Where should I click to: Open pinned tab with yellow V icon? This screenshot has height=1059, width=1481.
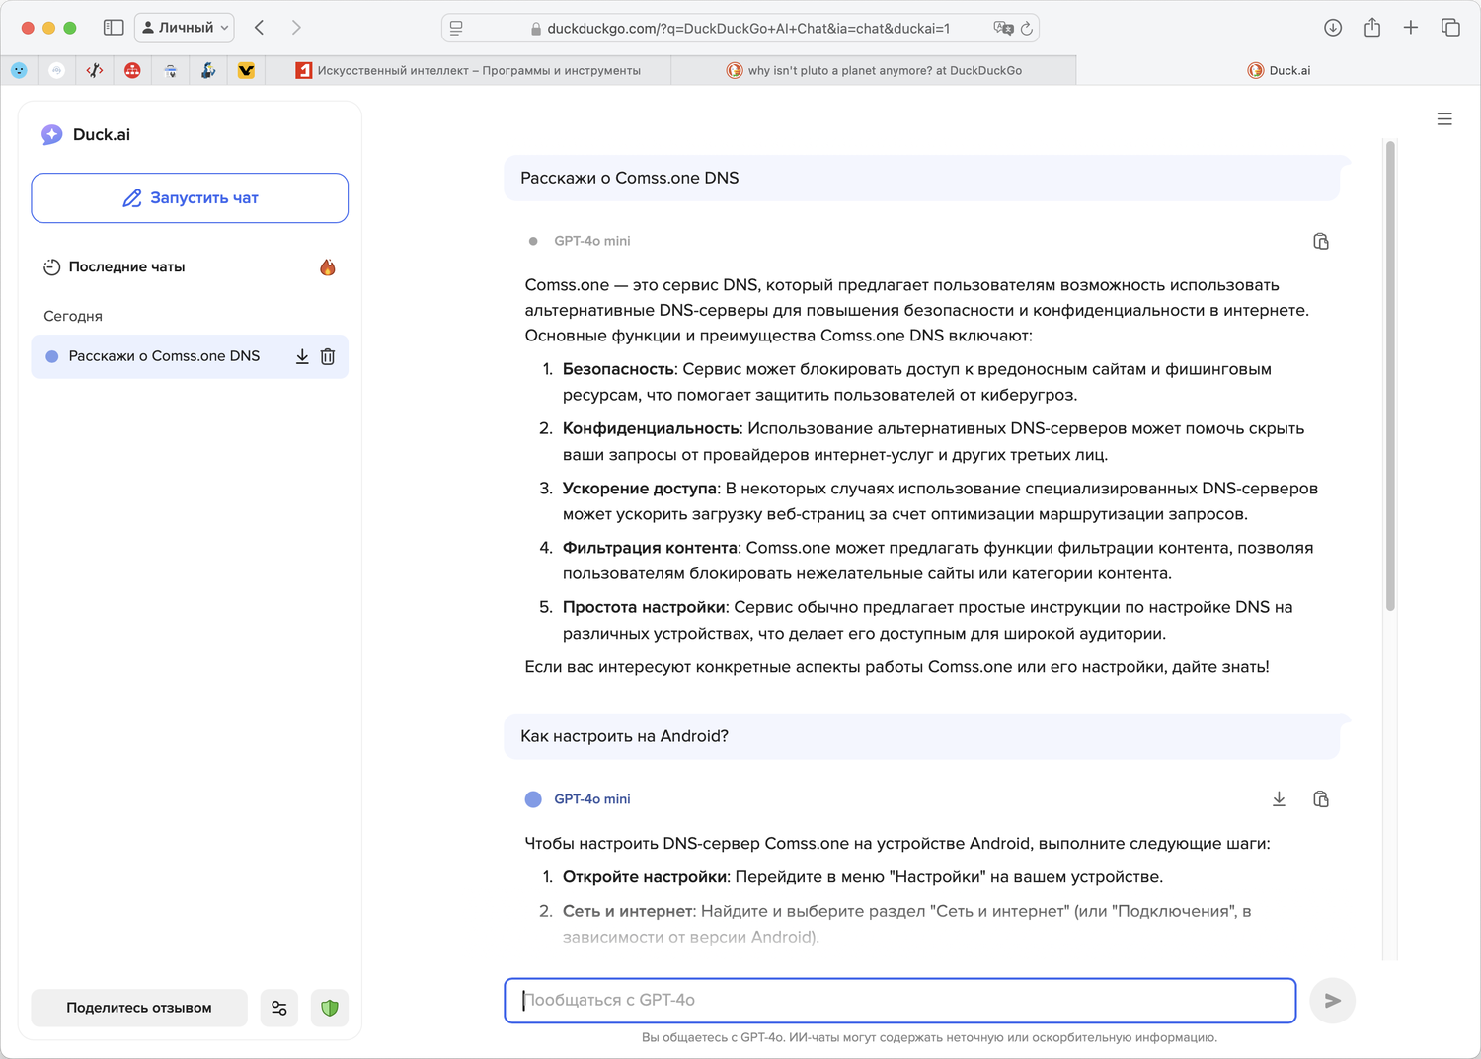246,70
